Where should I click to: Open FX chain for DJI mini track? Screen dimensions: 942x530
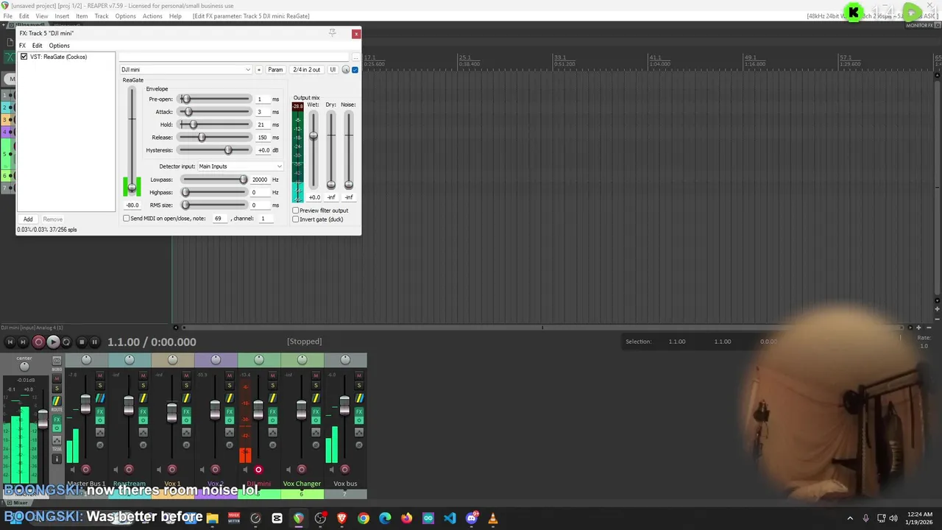point(272,411)
